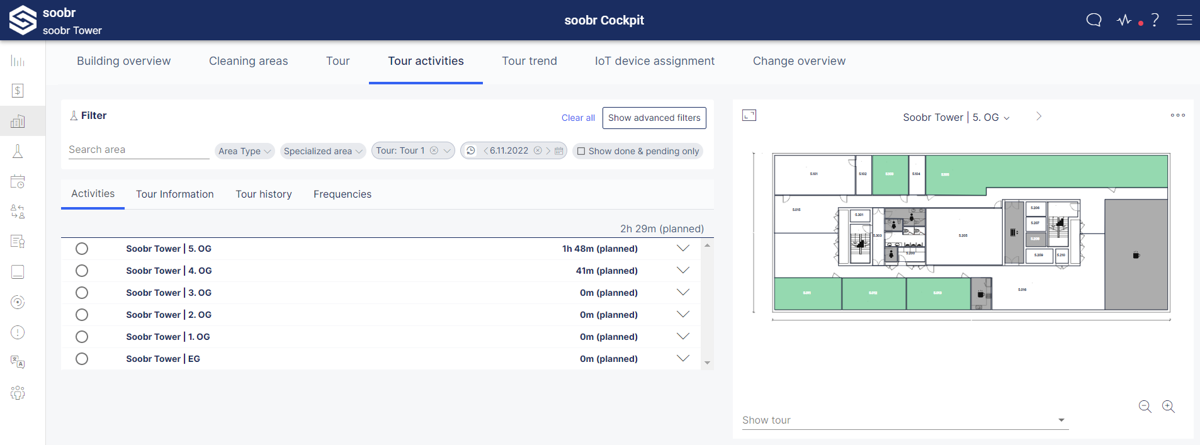Image resolution: width=1200 pixels, height=445 pixels.
Task: Open the Tour tab
Action: tap(338, 61)
